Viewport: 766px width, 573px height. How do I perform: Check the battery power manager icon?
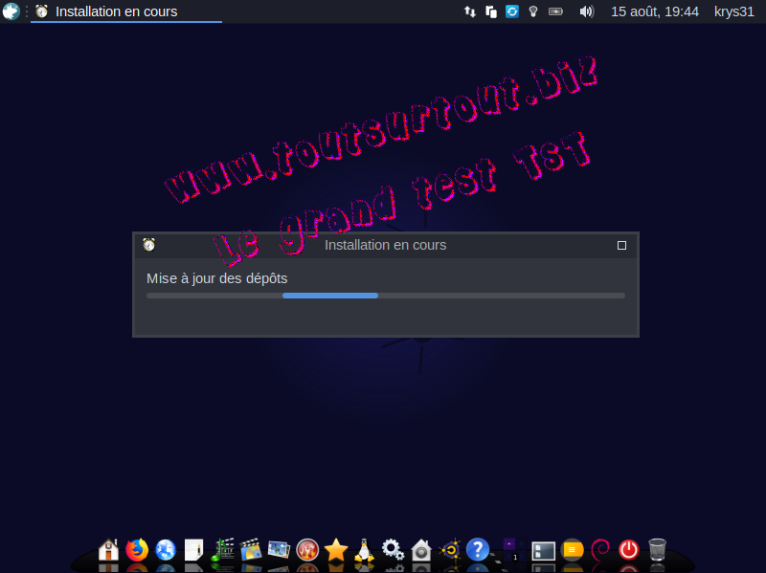point(555,11)
